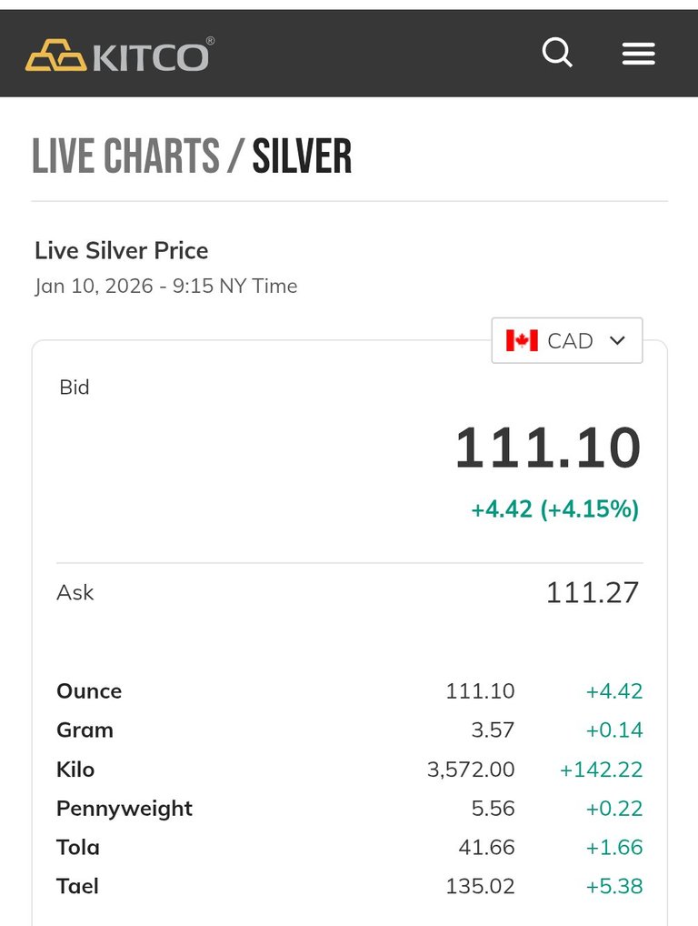Click the dropdown chevron next to CAD
The width and height of the screenshot is (698, 926).
pyautogui.click(x=618, y=340)
